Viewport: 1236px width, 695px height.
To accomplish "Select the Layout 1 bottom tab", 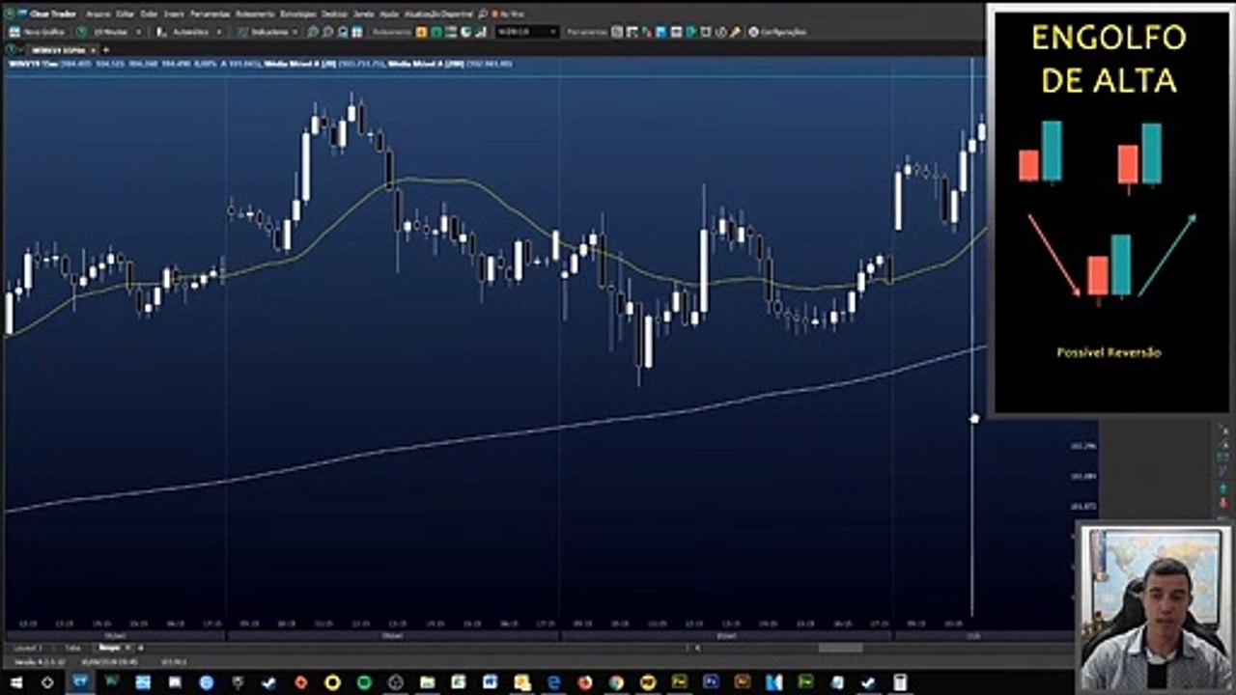I will coord(27,648).
